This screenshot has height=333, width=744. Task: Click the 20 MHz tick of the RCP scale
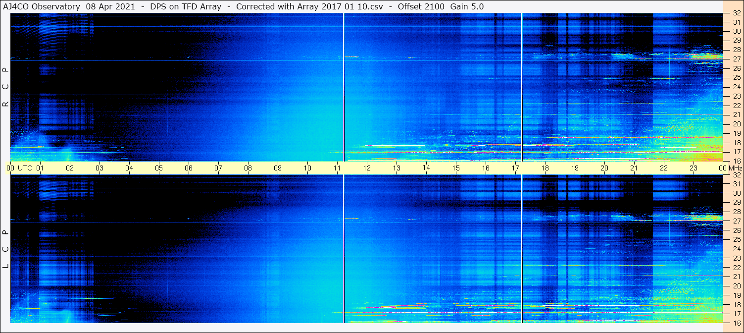736,124
